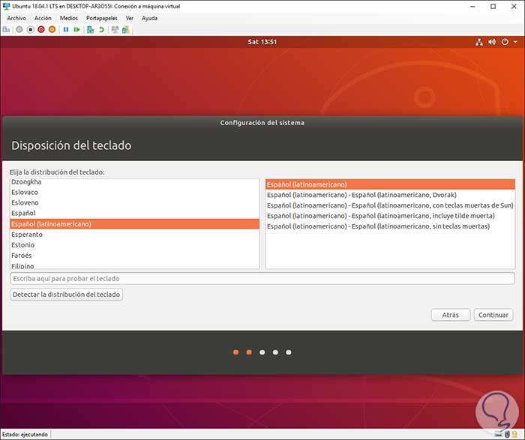Click lock icon in status bar

coord(514,434)
